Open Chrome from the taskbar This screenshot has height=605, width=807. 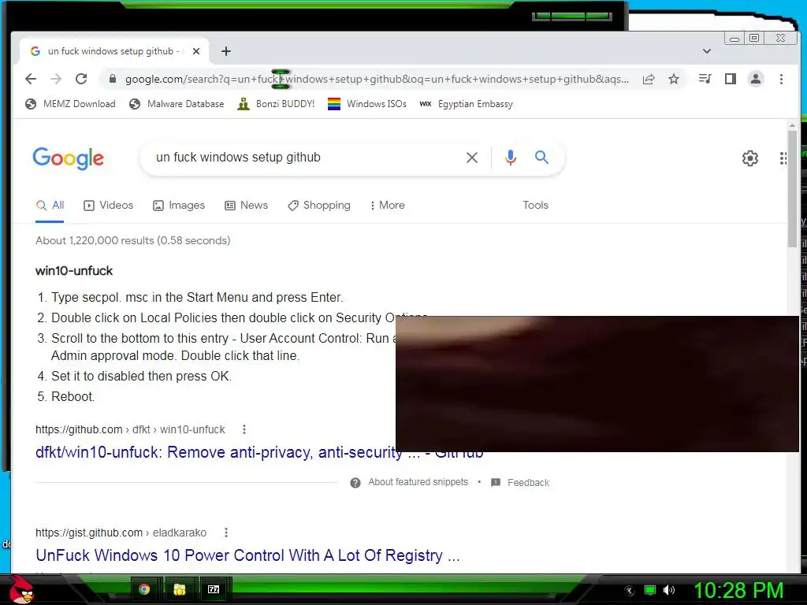(144, 589)
